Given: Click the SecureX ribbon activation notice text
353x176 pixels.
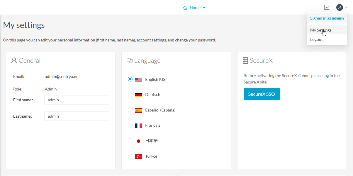Looking at the screenshot, I should [292, 79].
